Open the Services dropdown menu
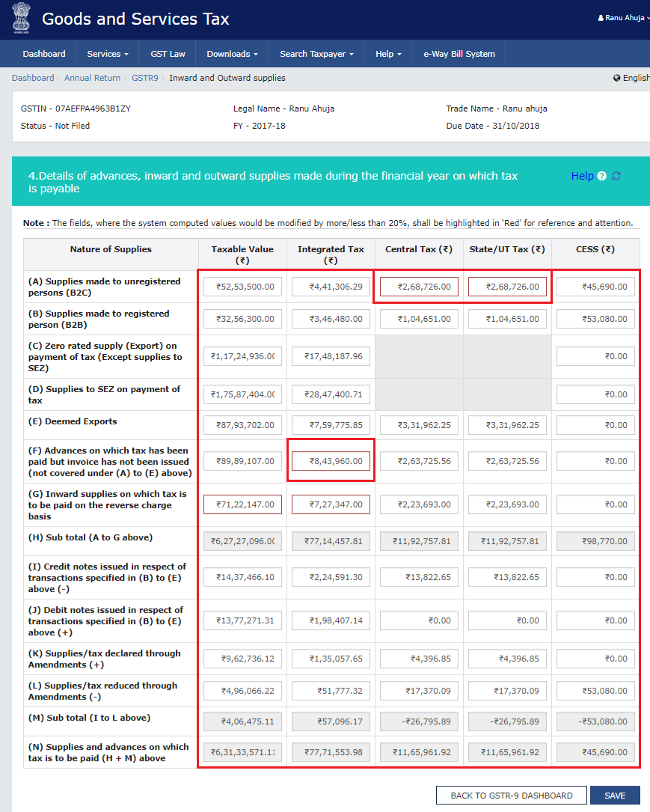Image resolution: width=650 pixels, height=812 pixels. 107,53
